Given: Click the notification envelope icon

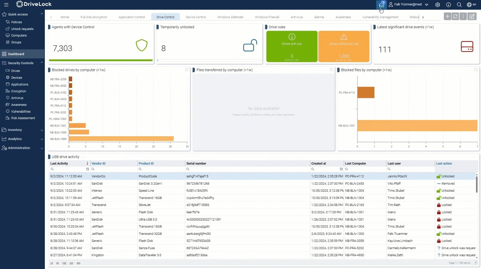Looking at the screenshot, I should click(x=381, y=5).
